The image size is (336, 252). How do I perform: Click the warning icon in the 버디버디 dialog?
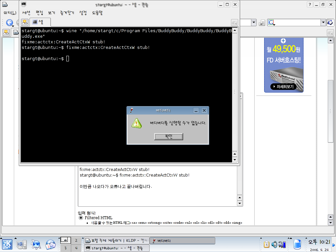pos(136,123)
